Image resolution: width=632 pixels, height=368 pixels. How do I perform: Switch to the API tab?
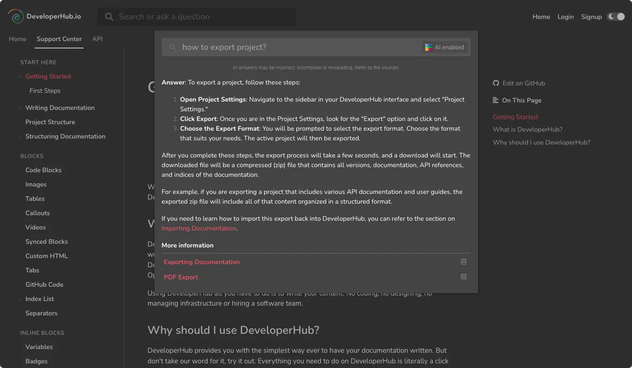[97, 39]
